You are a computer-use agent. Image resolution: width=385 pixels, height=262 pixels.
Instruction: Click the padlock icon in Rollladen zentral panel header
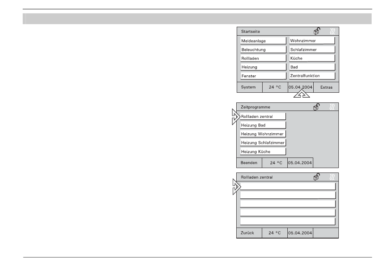pos(317,177)
